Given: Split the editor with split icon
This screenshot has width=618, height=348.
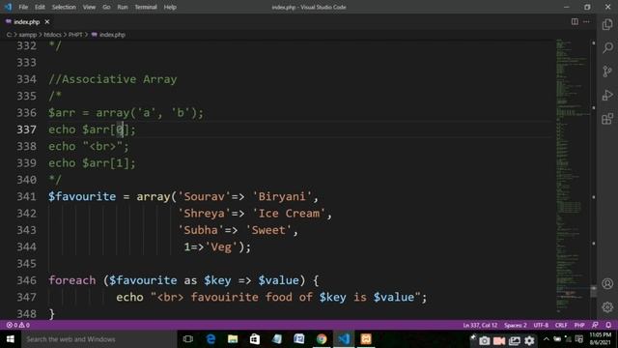Looking at the screenshot, I should coord(575,21).
